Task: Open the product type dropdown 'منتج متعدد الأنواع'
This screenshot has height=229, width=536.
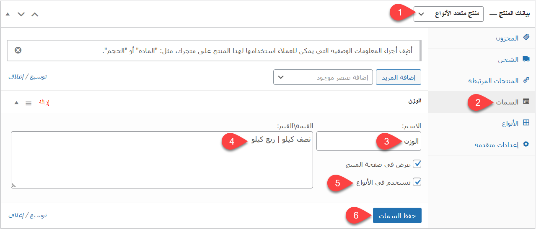Action: point(448,14)
